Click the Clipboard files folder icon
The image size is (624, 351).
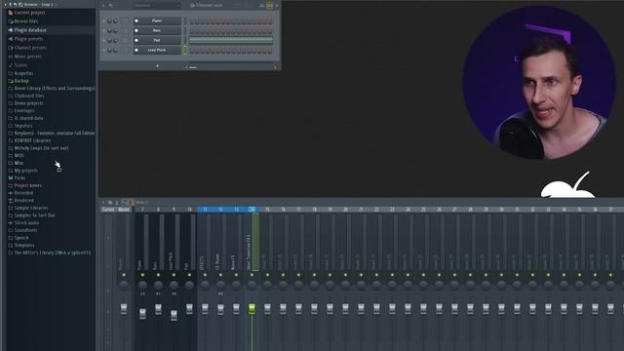click(11, 96)
